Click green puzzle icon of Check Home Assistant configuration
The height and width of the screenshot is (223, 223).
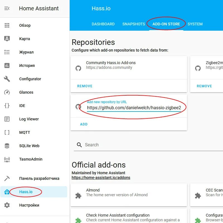point(78,220)
